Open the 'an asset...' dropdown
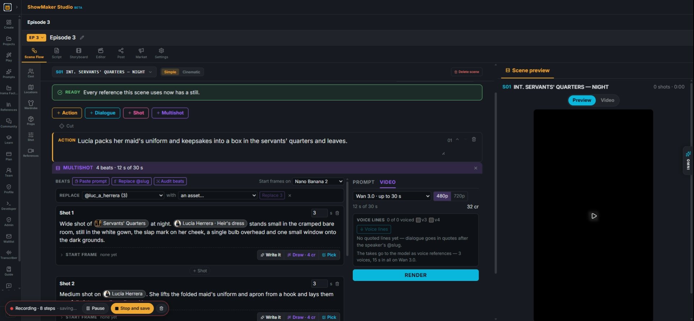 218,196
